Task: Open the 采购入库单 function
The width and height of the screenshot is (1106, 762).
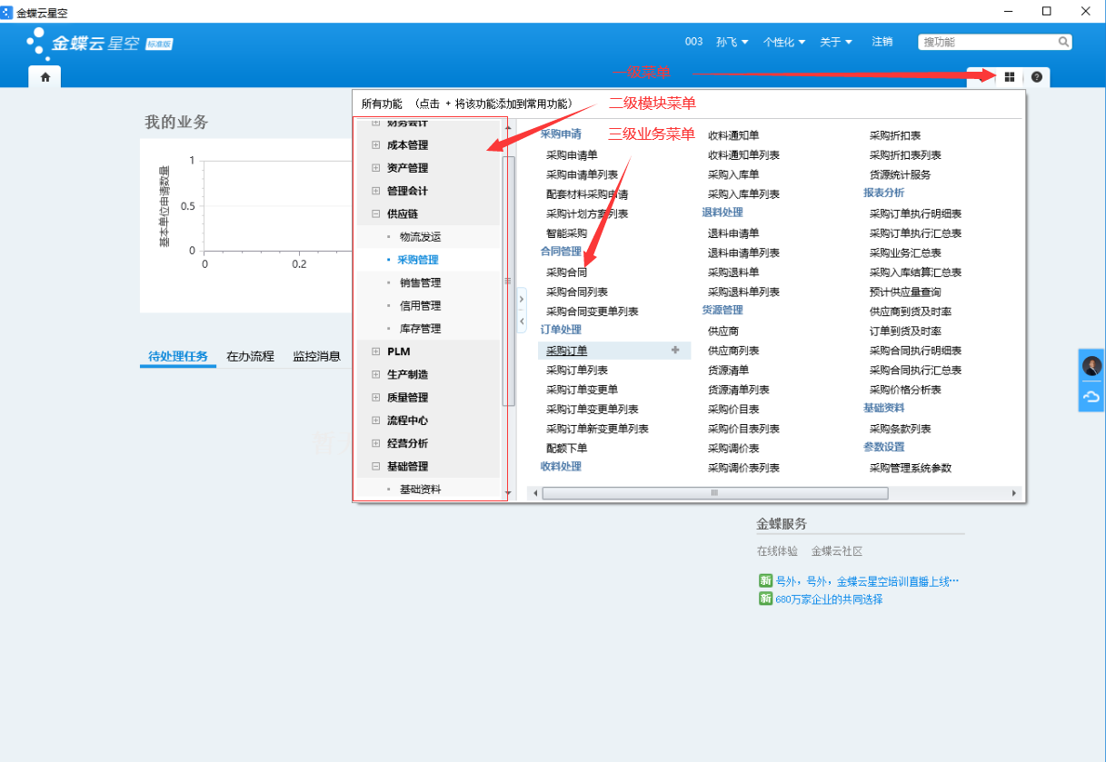Action: pos(733,174)
